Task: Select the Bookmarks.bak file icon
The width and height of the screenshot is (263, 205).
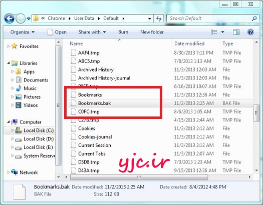Action: pyautogui.click(x=73, y=103)
